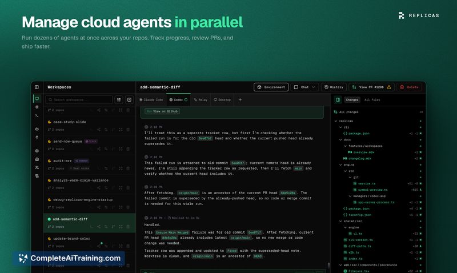
Task: Click share icon in add-semantic-diff row
Action: (99, 227)
